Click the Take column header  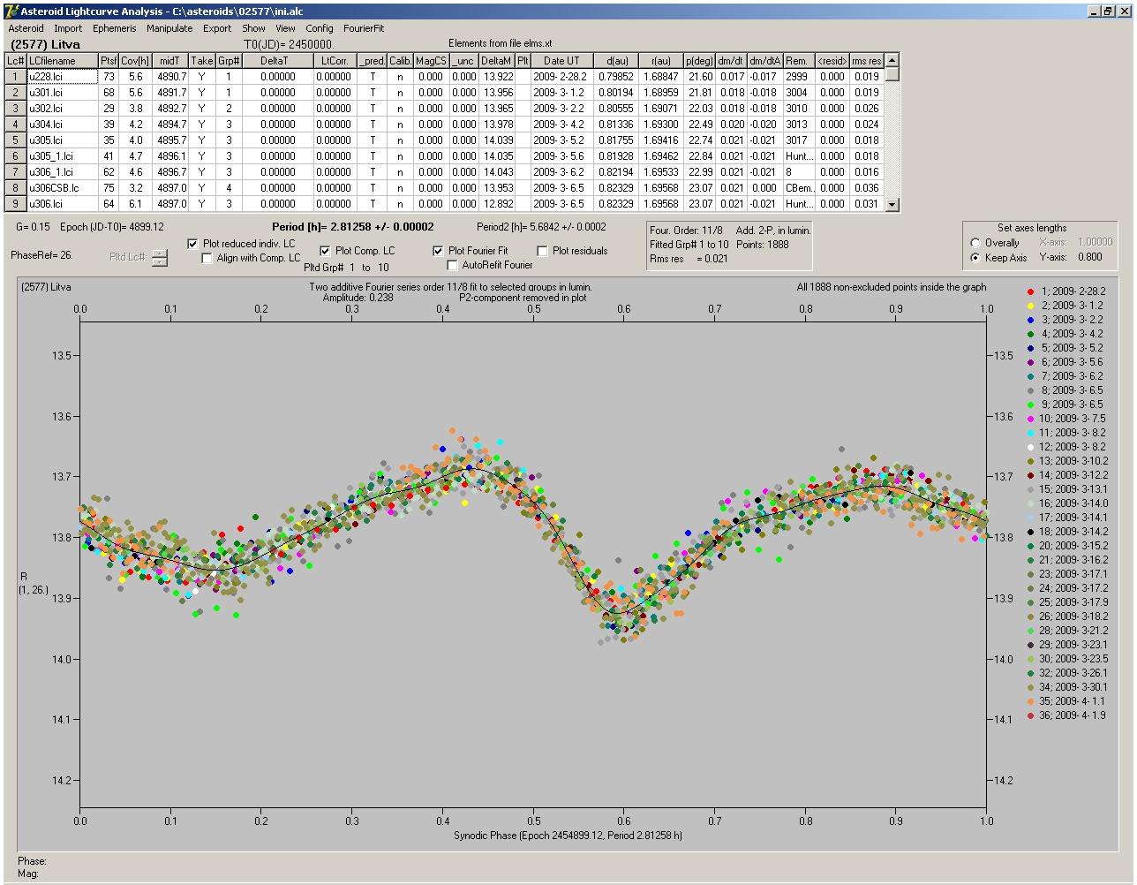click(202, 61)
